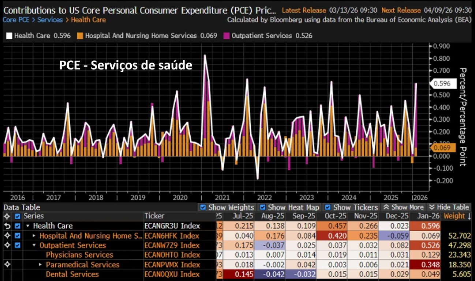Click the white Health Care legend swatch
Screen dimensions: 475x281
point(9,36)
